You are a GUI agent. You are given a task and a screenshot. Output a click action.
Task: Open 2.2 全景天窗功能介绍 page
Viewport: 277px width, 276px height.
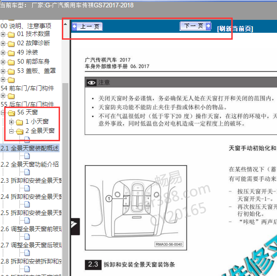(30, 164)
